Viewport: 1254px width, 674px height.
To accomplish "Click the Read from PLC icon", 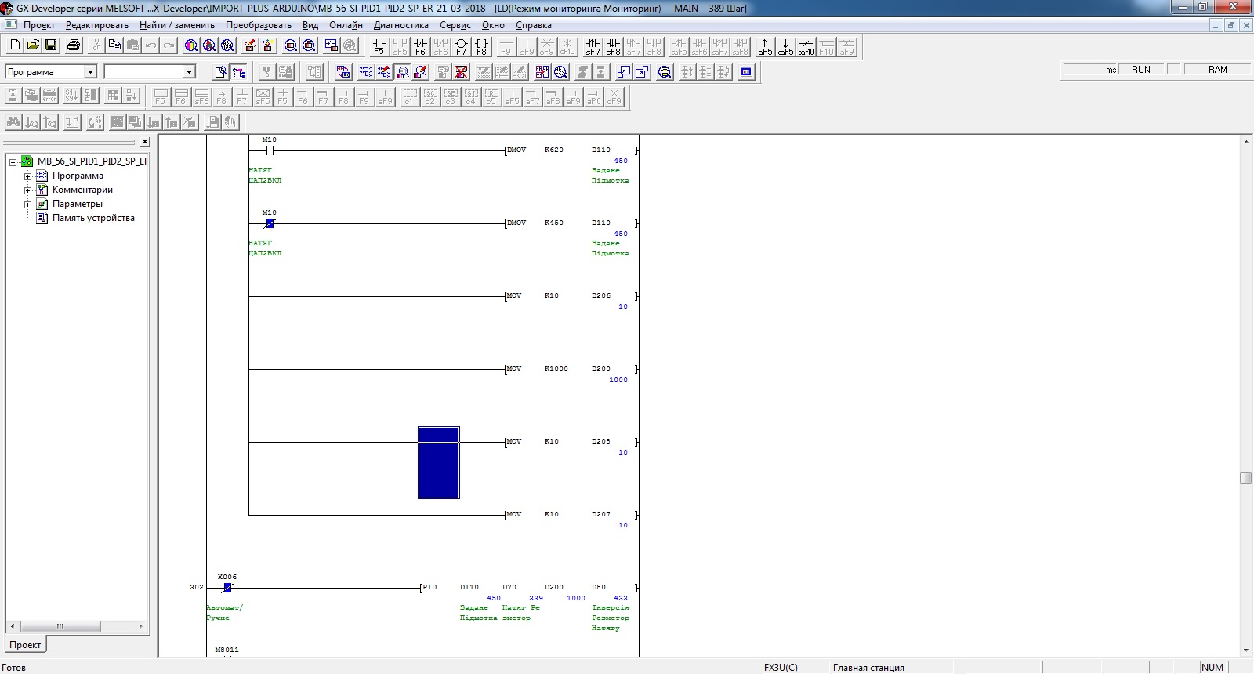I will click(x=267, y=45).
